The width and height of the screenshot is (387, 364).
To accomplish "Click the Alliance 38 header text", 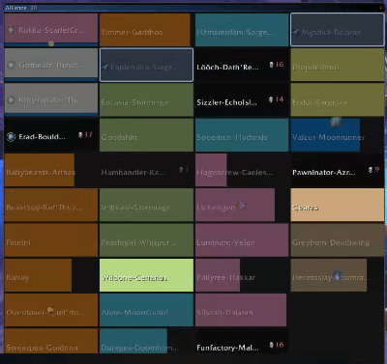I will (x=21, y=8).
